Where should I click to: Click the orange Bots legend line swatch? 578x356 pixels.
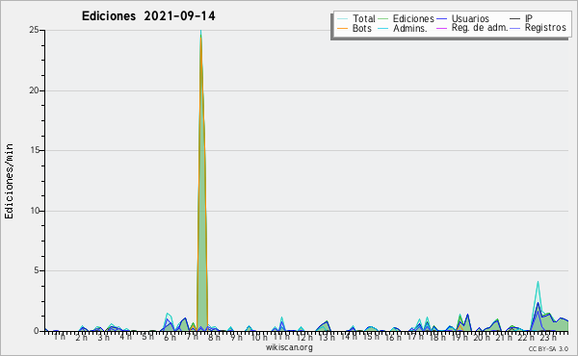point(342,28)
